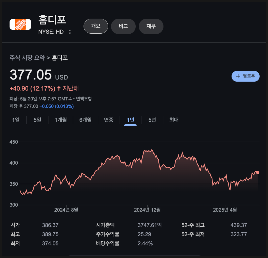Select the 1일 chart range
This screenshot has width=268, height=258.
click(16, 120)
